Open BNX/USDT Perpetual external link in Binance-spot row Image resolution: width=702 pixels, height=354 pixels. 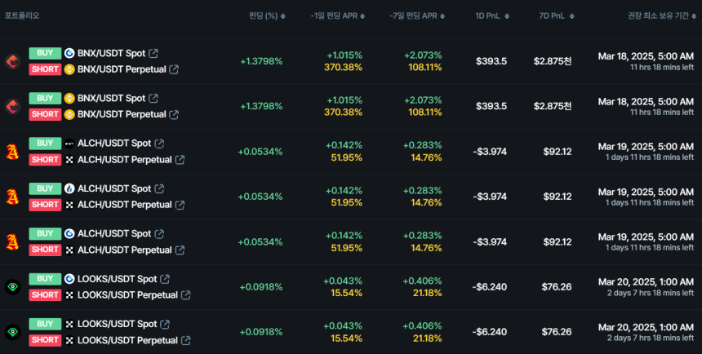(174, 114)
